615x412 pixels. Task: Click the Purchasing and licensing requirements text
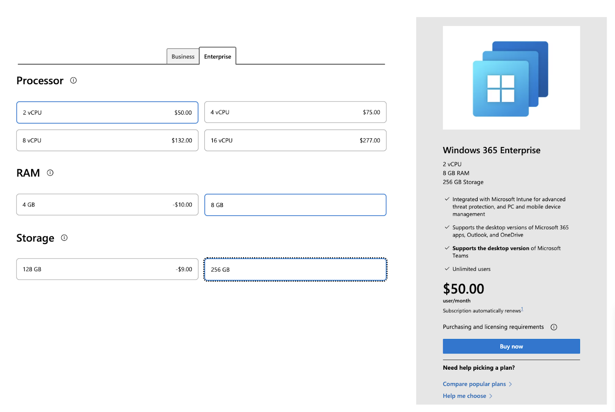tap(493, 327)
